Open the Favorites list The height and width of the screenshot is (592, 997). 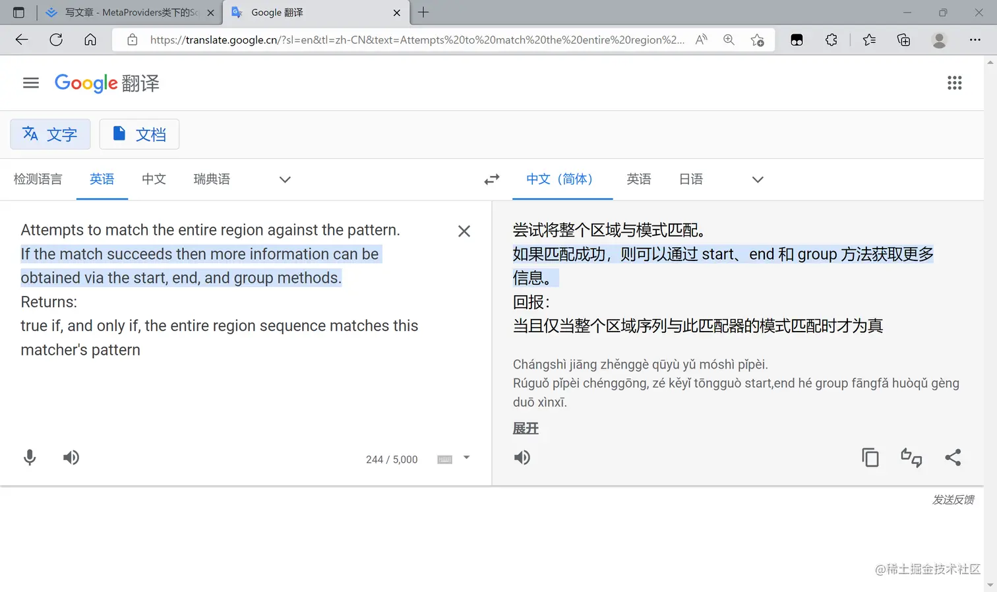click(x=869, y=40)
